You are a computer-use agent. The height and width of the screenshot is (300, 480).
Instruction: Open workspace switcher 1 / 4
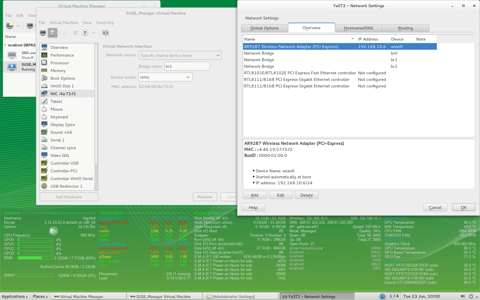coord(394,296)
